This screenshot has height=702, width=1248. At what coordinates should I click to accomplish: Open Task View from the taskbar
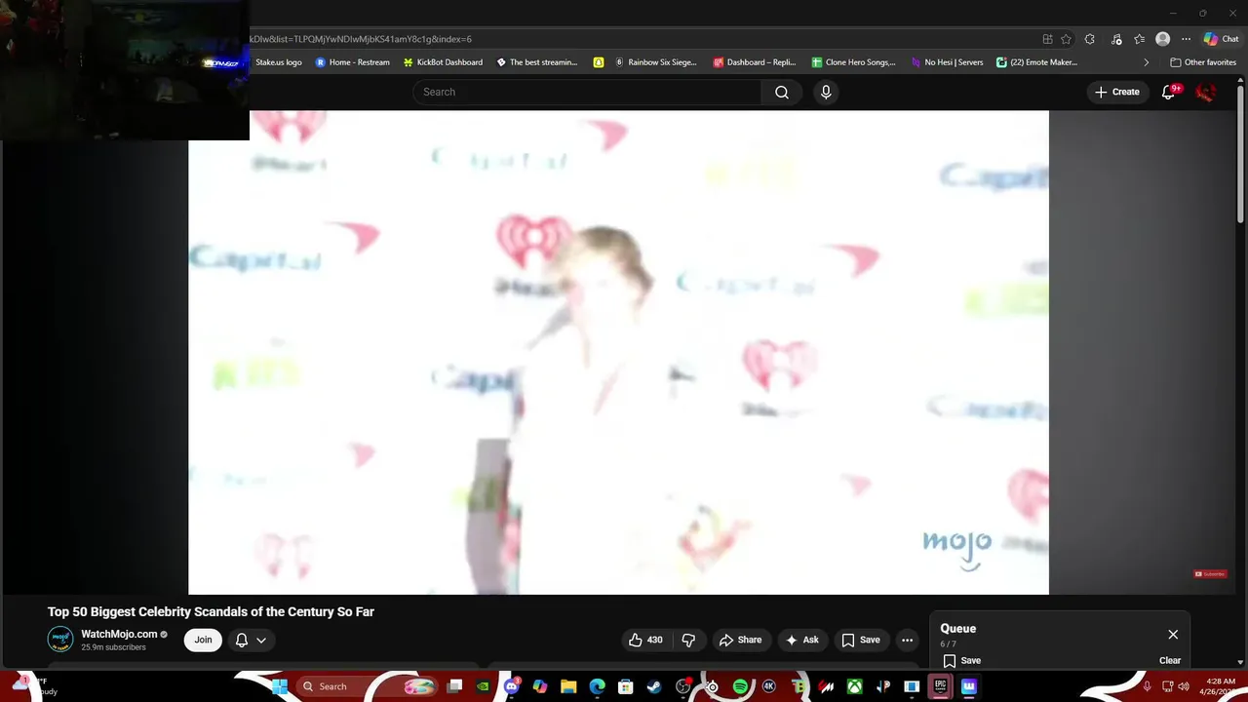coord(454,686)
